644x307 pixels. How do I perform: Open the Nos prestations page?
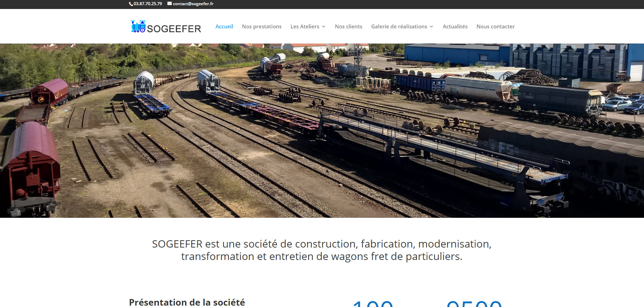click(x=262, y=27)
